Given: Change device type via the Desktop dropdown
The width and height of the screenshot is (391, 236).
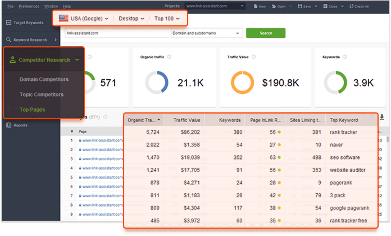Looking at the screenshot, I should 131,18.
